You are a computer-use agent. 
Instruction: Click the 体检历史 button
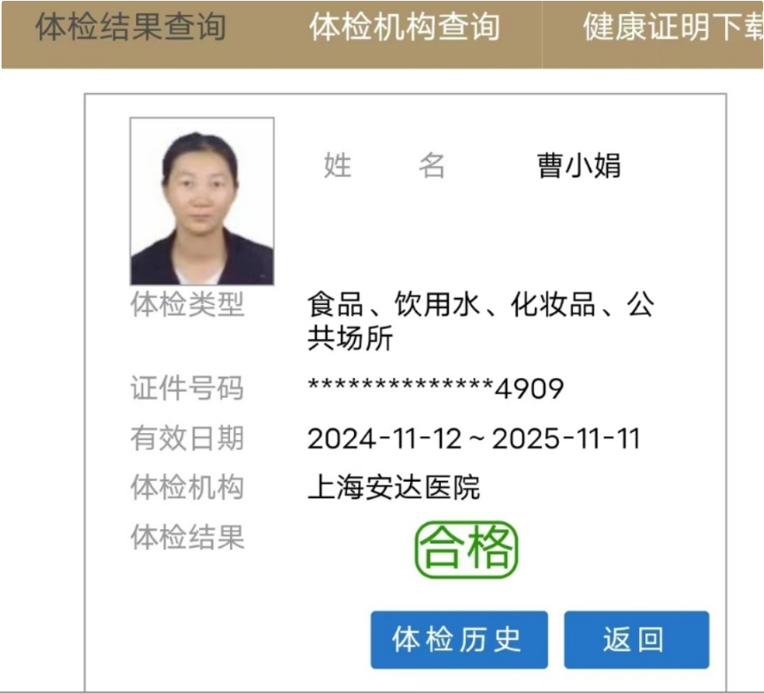click(x=459, y=639)
